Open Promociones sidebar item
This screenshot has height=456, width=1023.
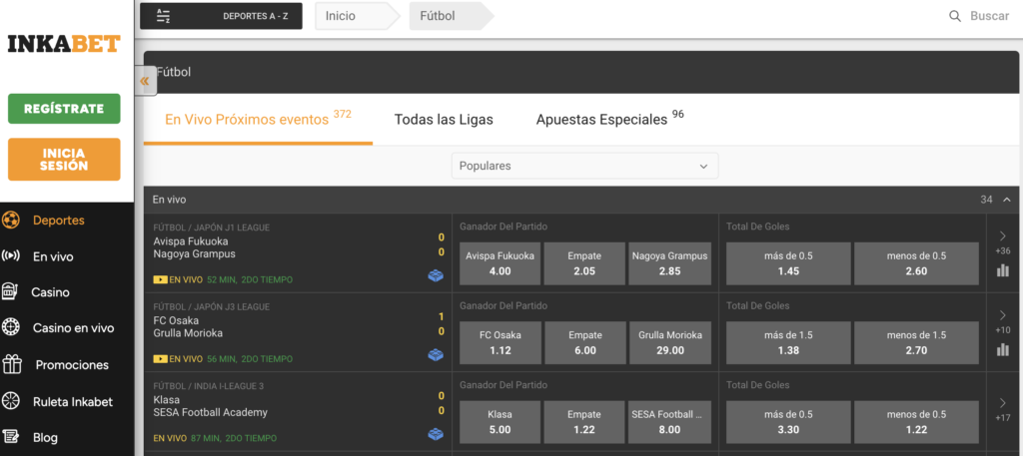[72, 365]
